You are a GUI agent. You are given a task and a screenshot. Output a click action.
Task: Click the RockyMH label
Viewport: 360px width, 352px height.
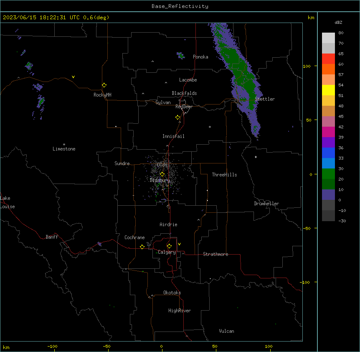coord(102,95)
